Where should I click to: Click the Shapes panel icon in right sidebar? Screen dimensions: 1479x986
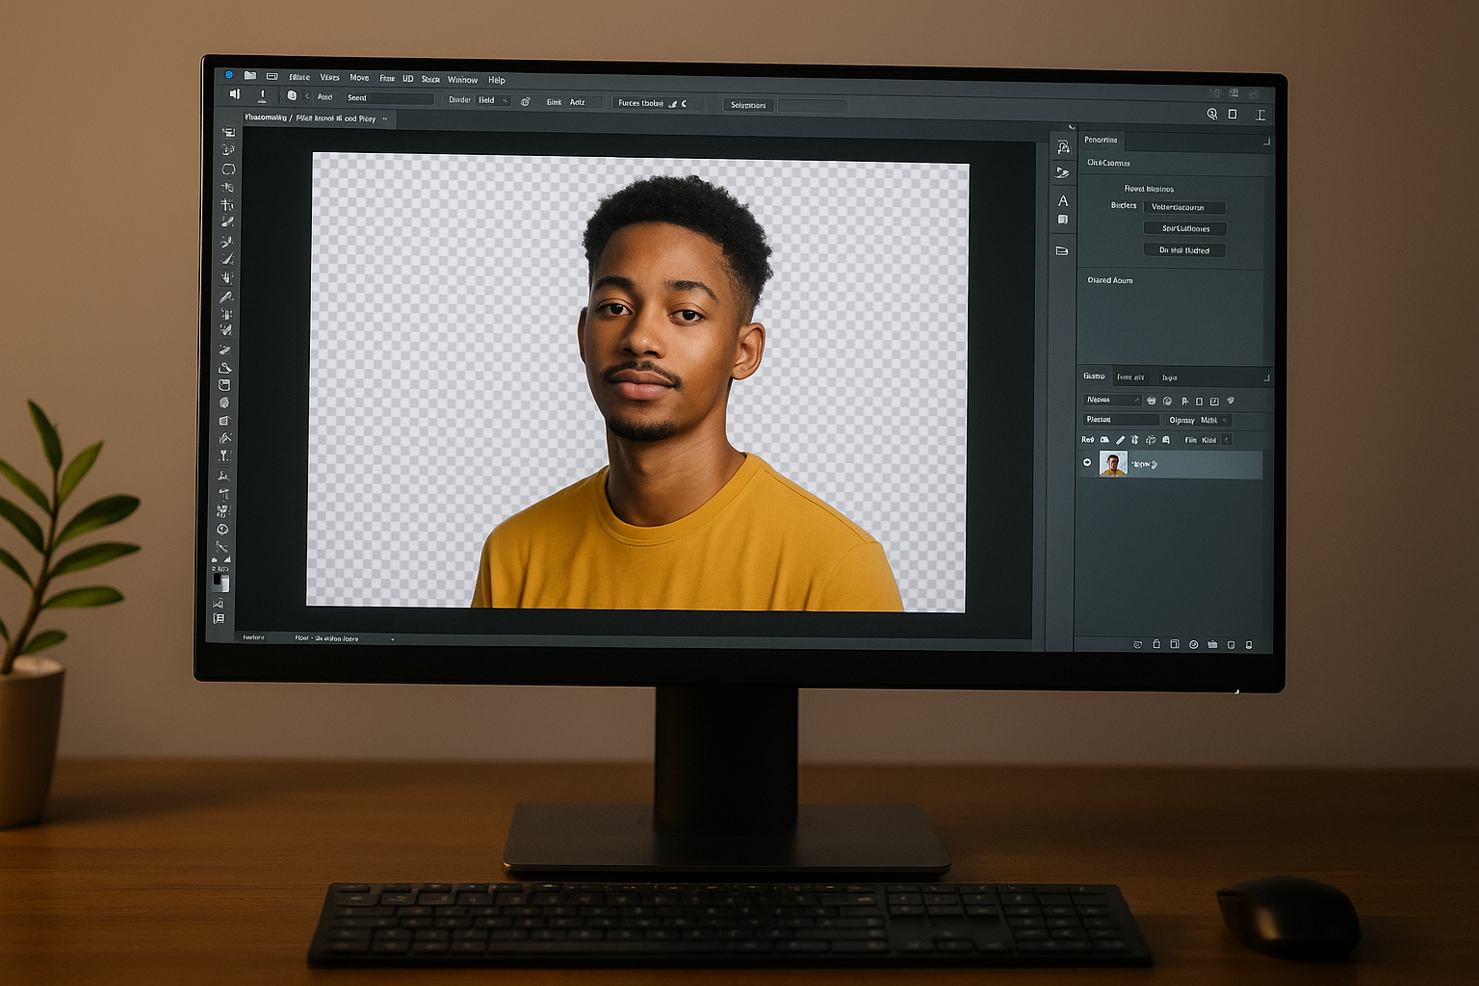(x=1063, y=220)
